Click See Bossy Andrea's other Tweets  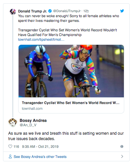pos(40,157)
